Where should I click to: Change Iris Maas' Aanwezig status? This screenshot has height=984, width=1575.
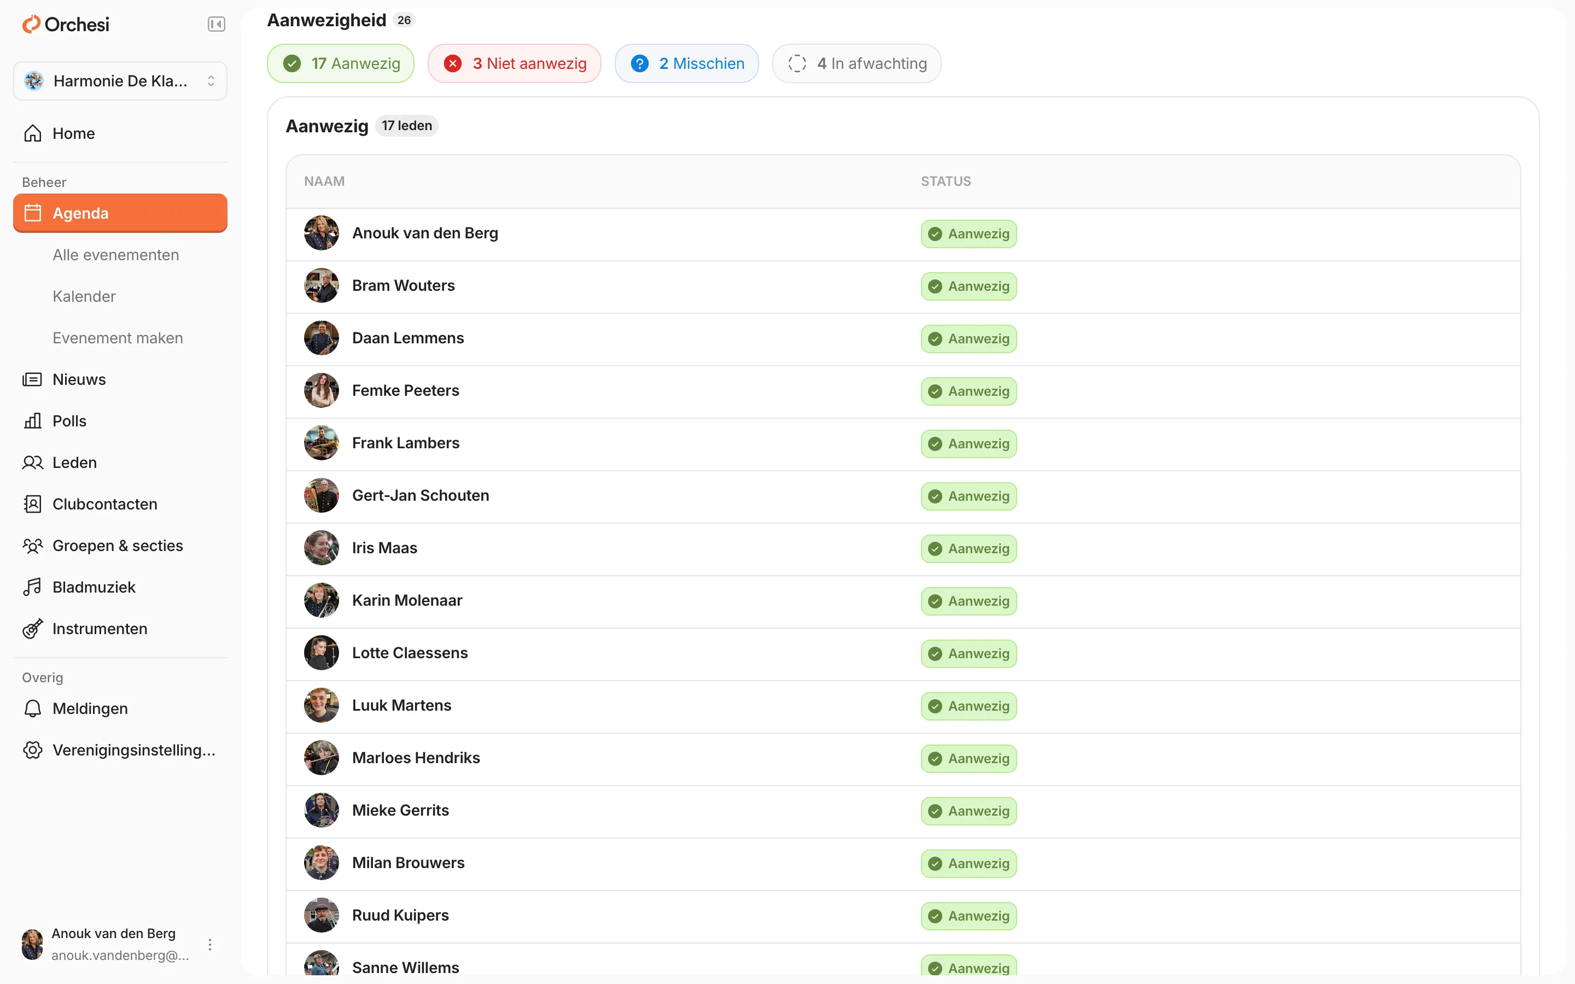pos(969,549)
